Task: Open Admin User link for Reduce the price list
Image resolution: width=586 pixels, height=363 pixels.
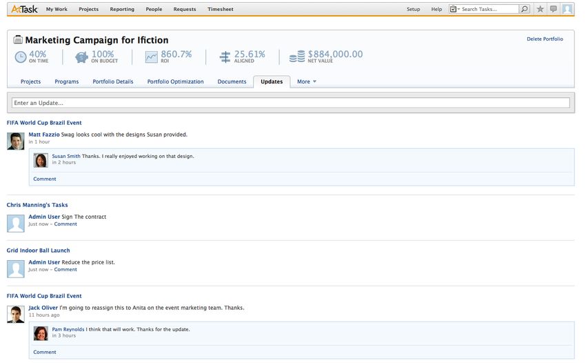Action: pyautogui.click(x=44, y=263)
